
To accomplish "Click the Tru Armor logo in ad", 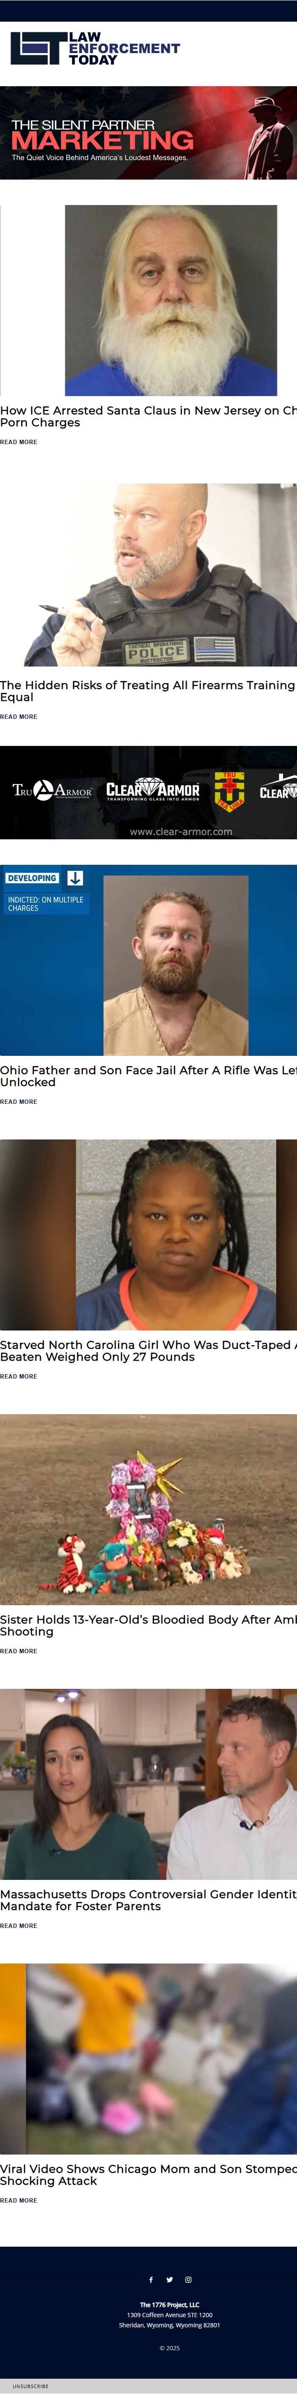I will [52, 790].
